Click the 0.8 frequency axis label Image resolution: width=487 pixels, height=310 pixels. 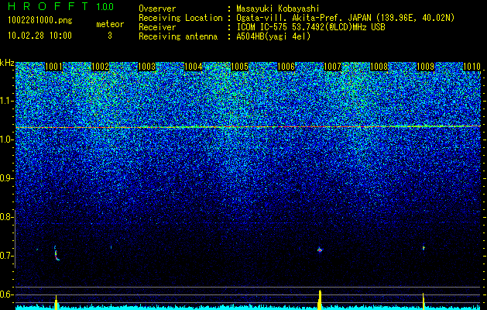point(6,217)
